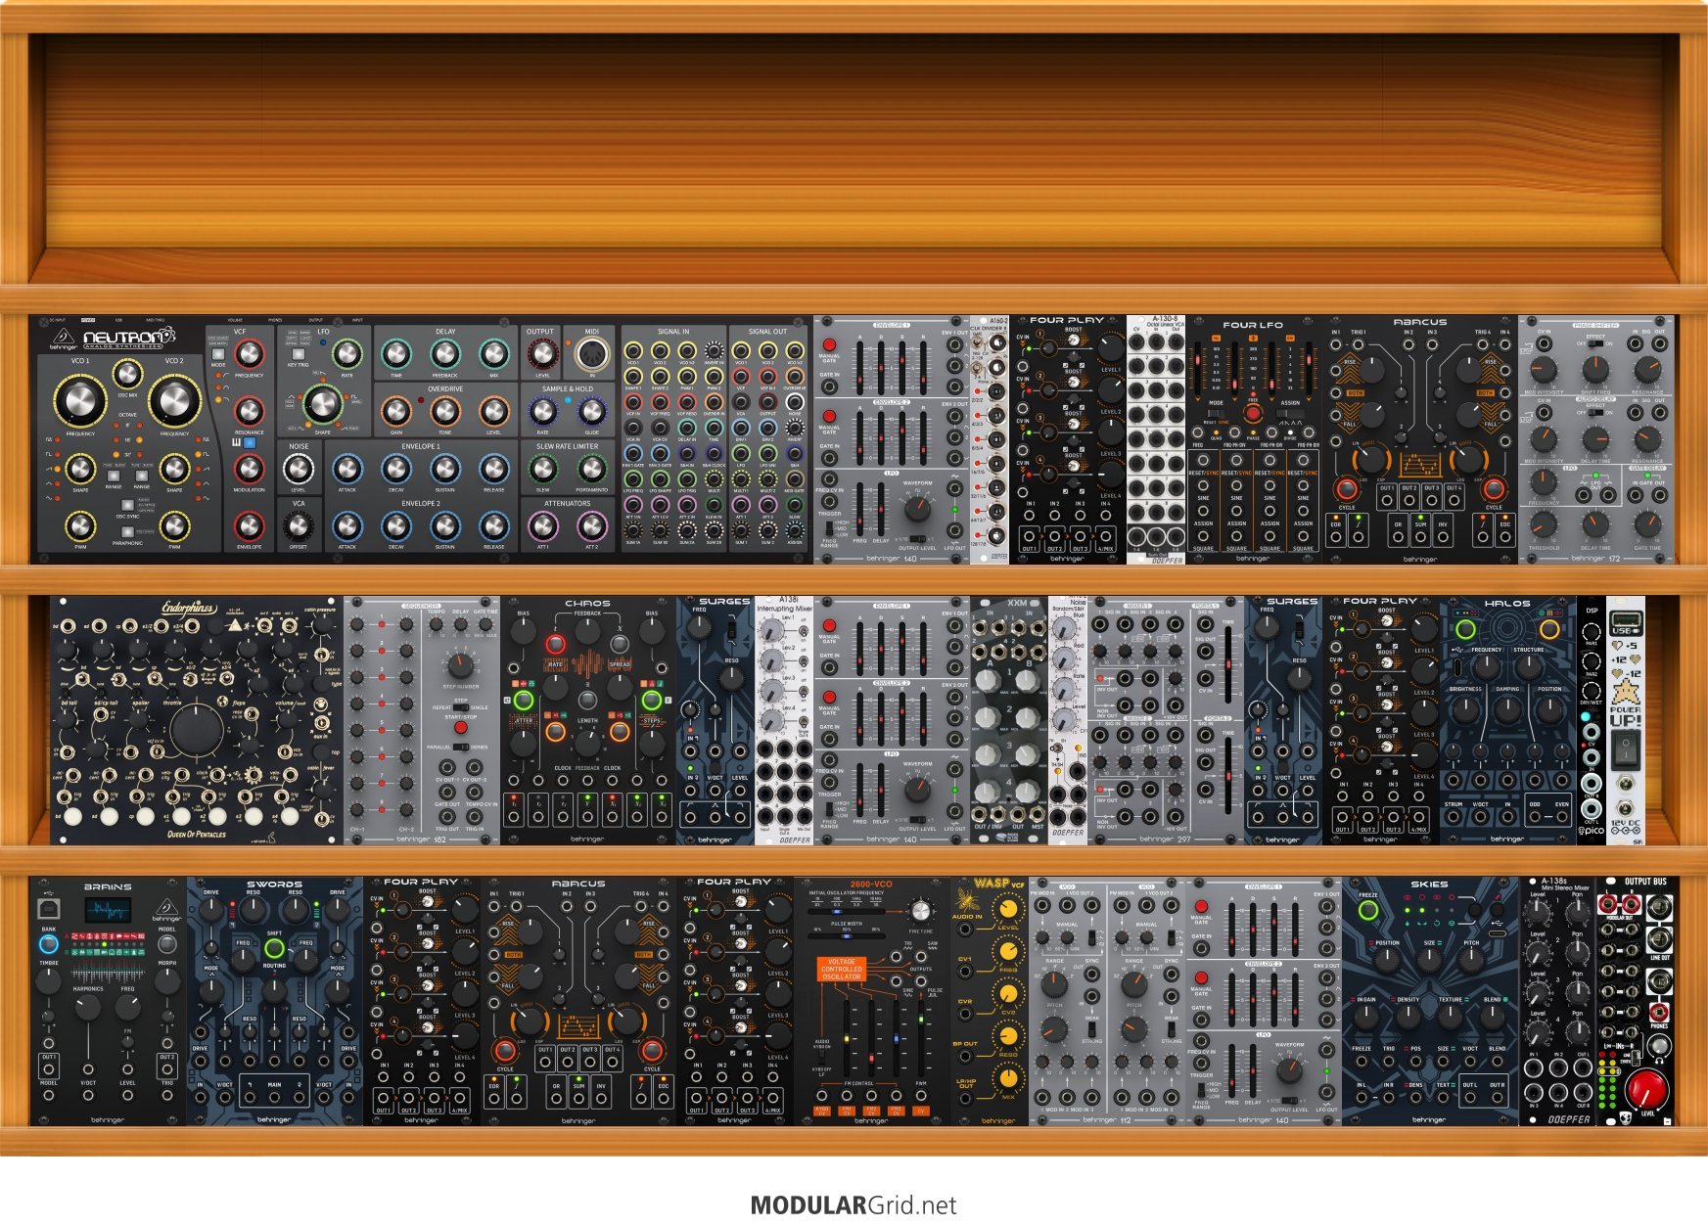Click the pico logo on the DSP module
The width and height of the screenshot is (1708, 1226).
1592,832
